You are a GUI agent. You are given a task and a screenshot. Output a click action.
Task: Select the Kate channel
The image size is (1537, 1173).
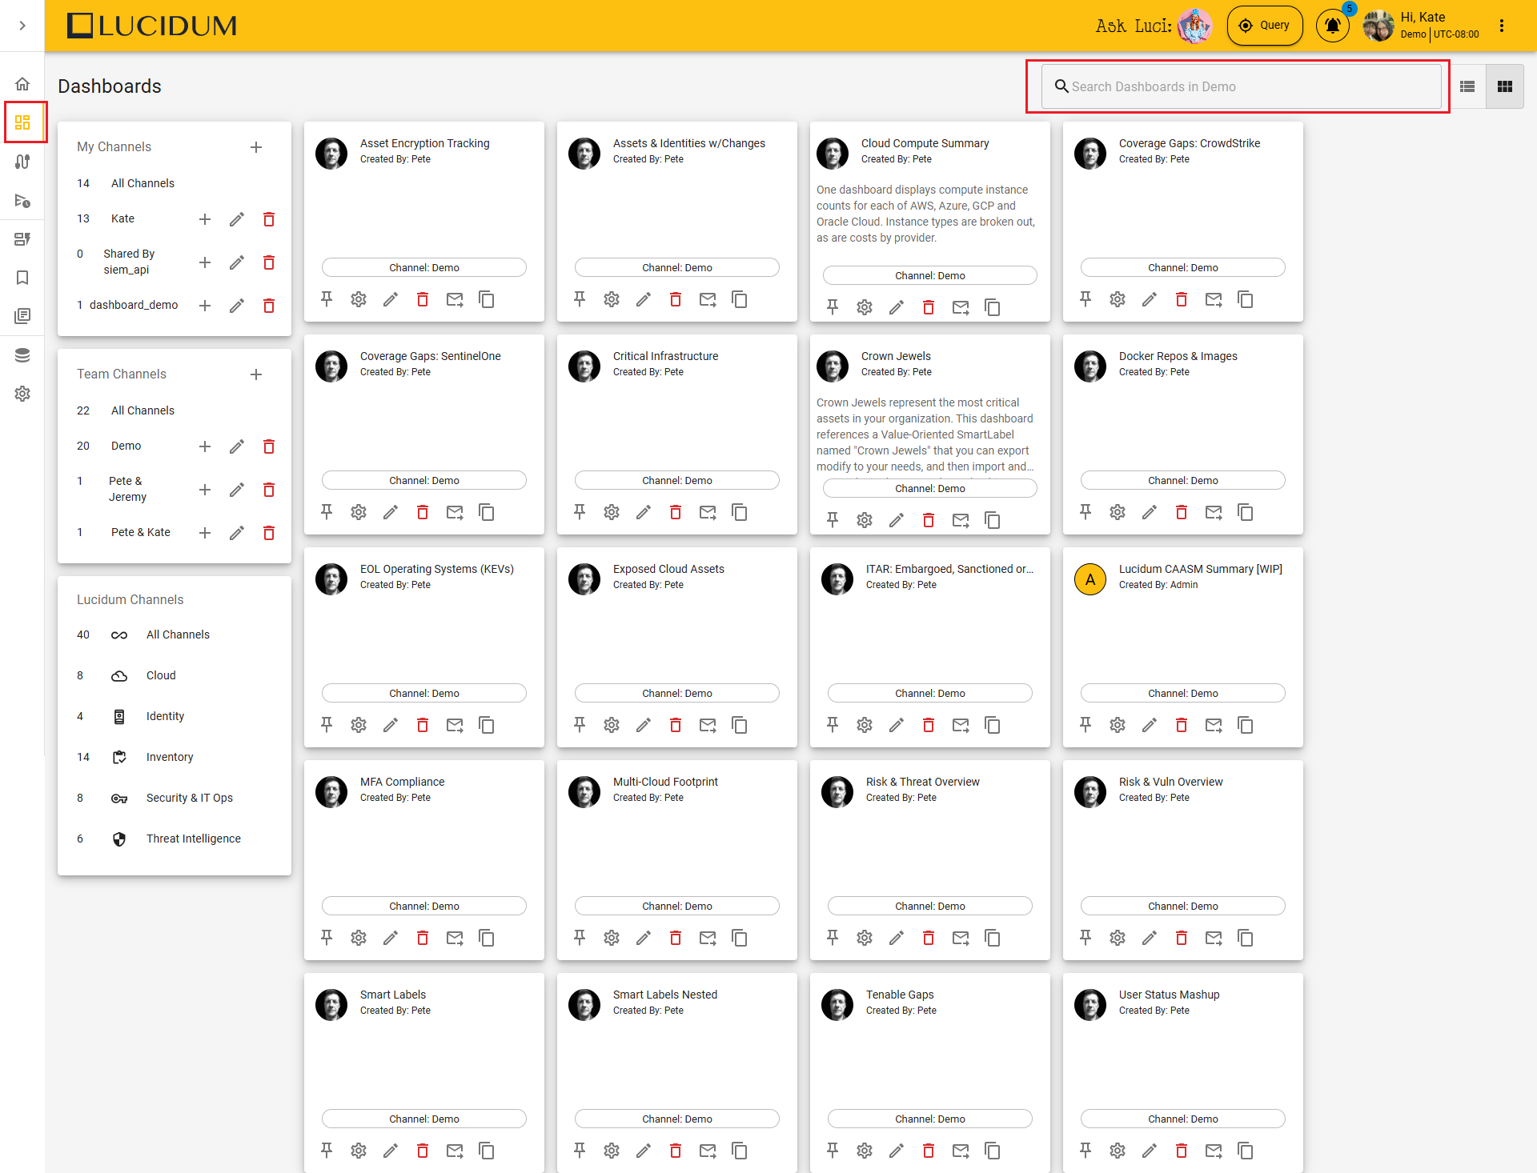122,218
